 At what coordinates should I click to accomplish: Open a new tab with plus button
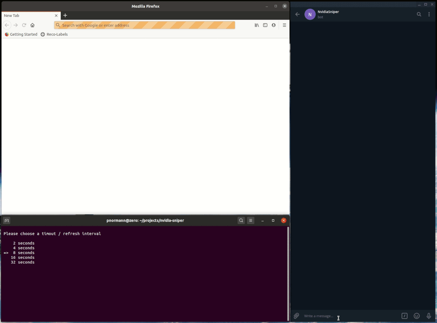(x=65, y=15)
